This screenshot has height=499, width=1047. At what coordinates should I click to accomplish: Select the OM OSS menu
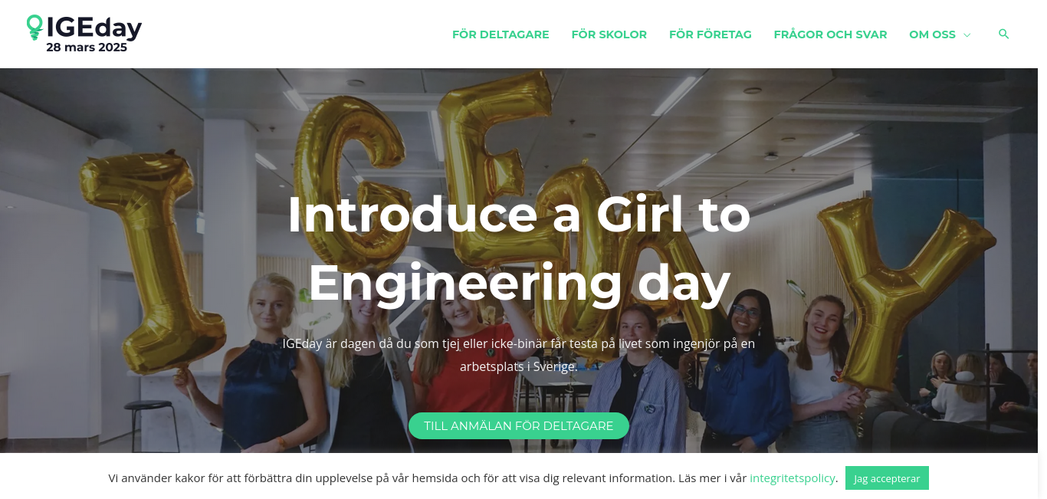pyautogui.click(x=932, y=34)
